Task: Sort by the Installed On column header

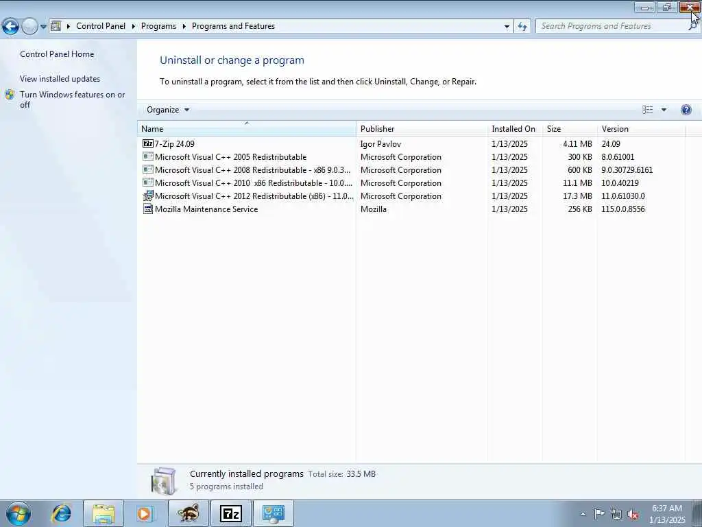Action: [x=515, y=128]
